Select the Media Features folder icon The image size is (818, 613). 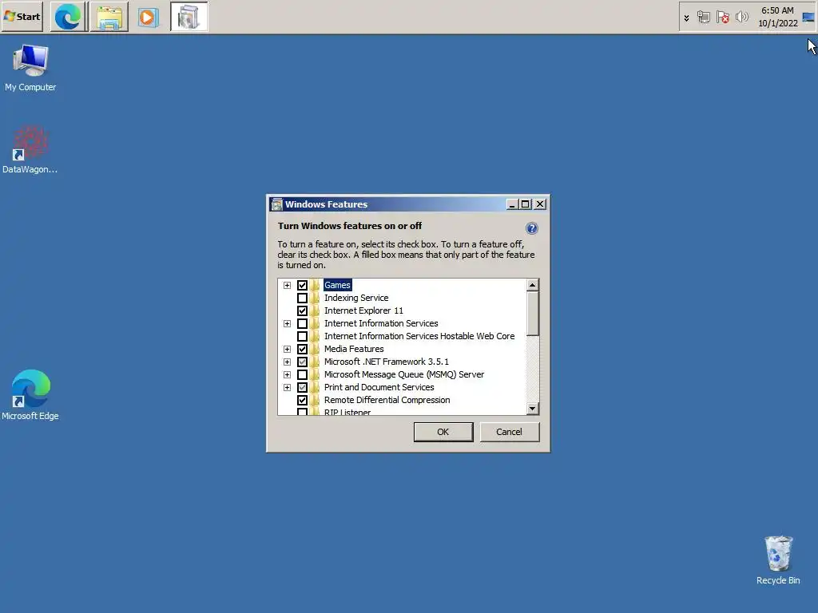315,350
